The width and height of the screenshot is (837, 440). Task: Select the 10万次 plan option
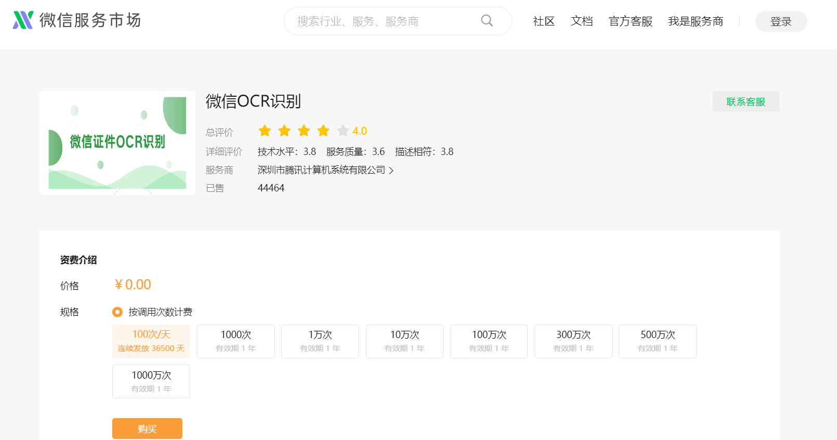pos(405,341)
